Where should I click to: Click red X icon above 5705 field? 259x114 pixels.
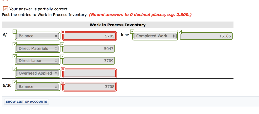point(63,32)
